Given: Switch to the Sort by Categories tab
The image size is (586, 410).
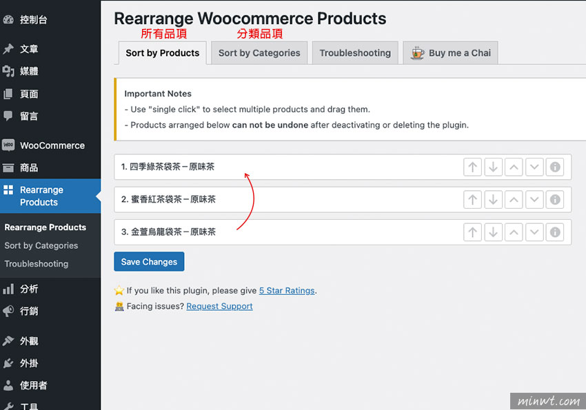Looking at the screenshot, I should [259, 53].
